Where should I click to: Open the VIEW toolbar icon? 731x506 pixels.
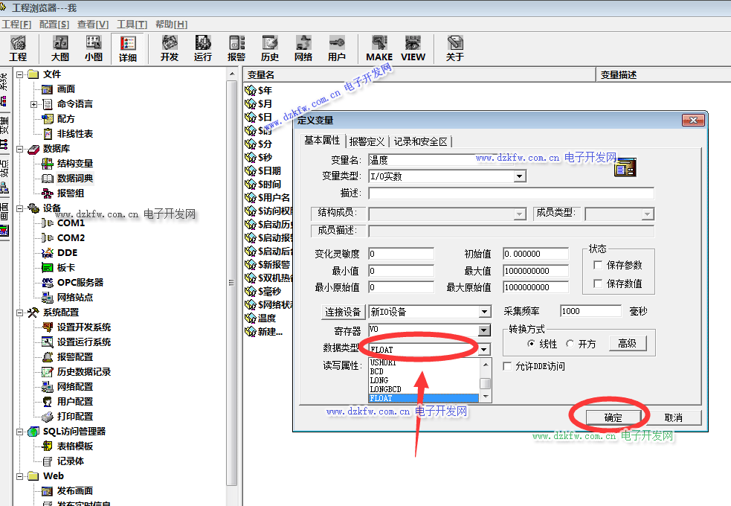coord(413,48)
